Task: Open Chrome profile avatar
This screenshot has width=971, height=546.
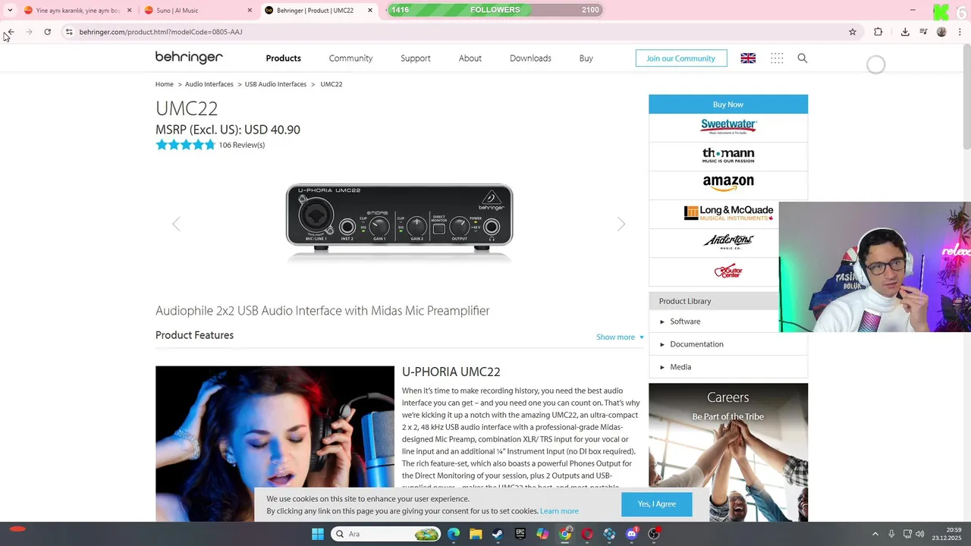Action: [x=941, y=32]
